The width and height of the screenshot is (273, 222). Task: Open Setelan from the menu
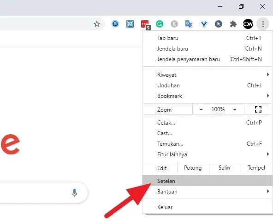point(207,181)
